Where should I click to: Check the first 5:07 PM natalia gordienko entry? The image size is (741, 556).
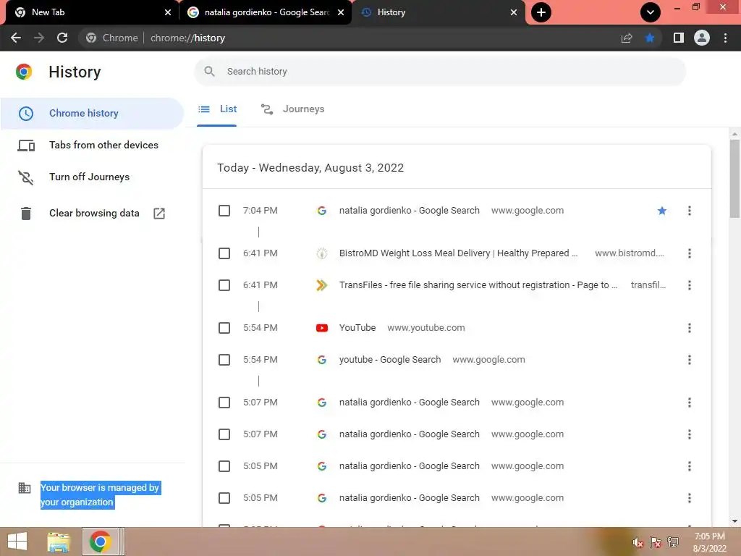[x=224, y=403]
